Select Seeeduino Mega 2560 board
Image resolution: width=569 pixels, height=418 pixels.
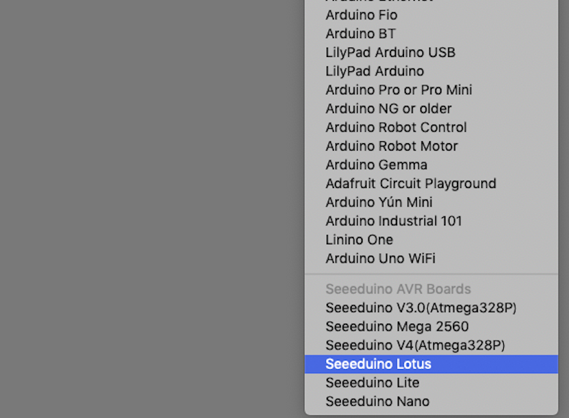pyautogui.click(x=397, y=326)
